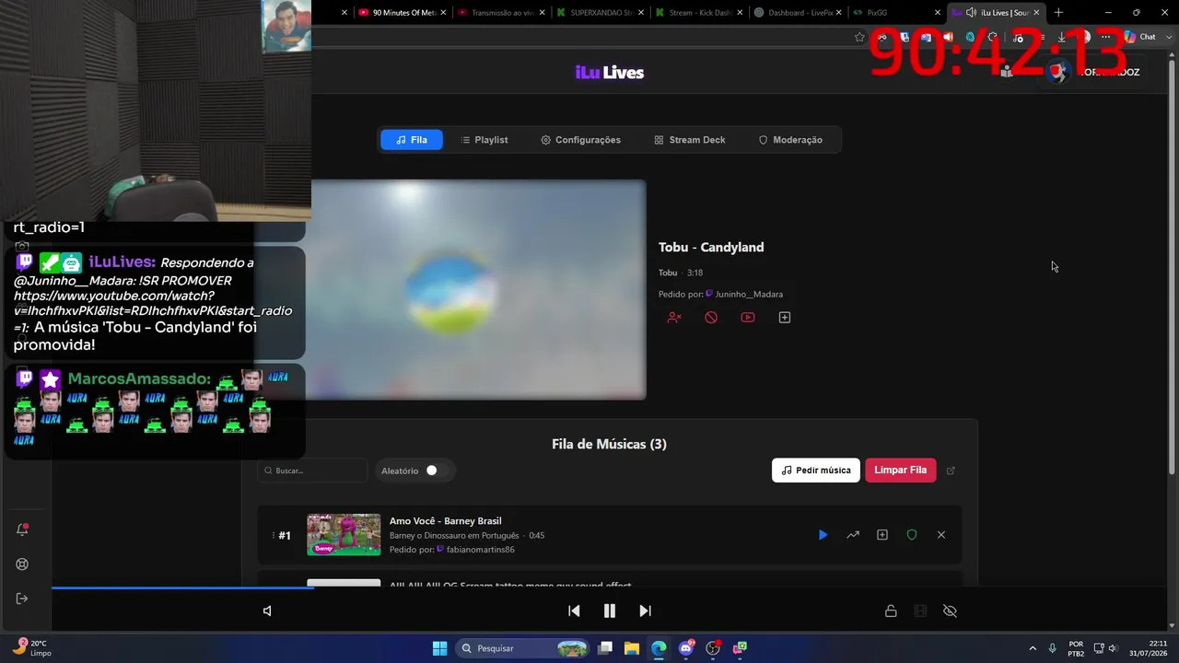
Task: Open Microsoft Edge from the taskbar
Action: [659, 648]
